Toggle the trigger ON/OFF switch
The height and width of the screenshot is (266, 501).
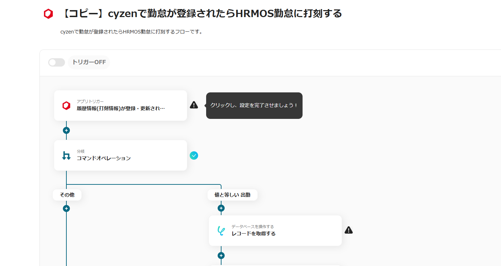[57, 62]
